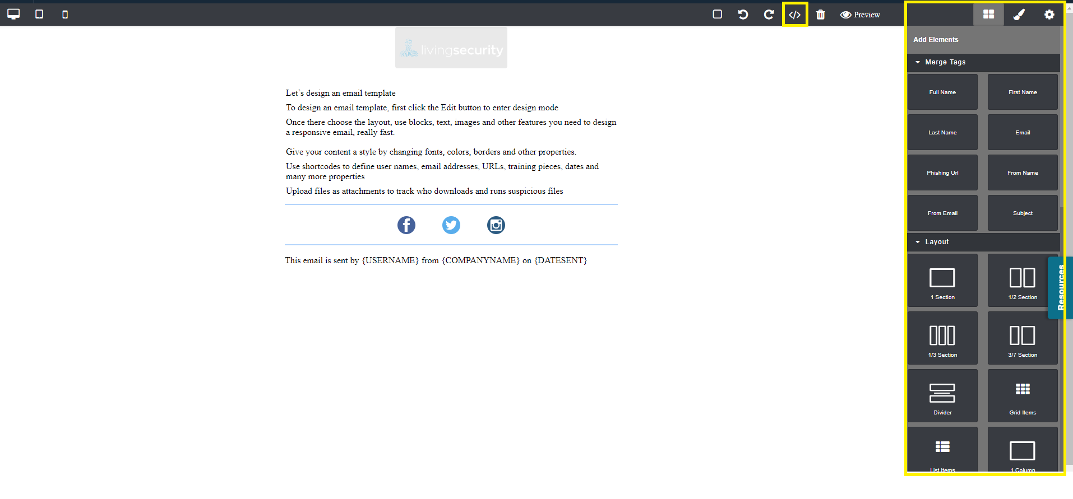Select the 'Upload files as attachments' line
This screenshot has width=1073, height=499.
point(424,191)
